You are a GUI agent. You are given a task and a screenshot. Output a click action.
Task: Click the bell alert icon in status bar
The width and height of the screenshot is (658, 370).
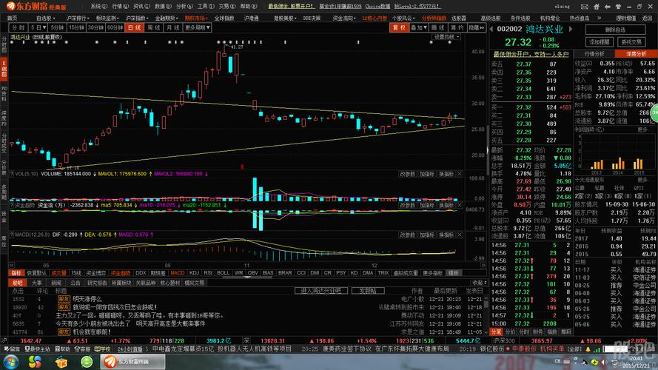click(x=588, y=349)
